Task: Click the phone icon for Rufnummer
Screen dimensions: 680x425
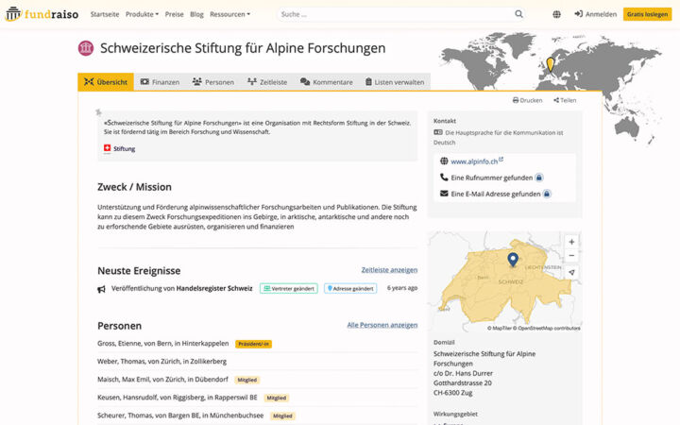Action: tap(444, 177)
